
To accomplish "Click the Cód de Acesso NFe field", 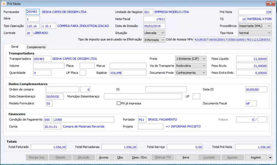I will [232, 40].
